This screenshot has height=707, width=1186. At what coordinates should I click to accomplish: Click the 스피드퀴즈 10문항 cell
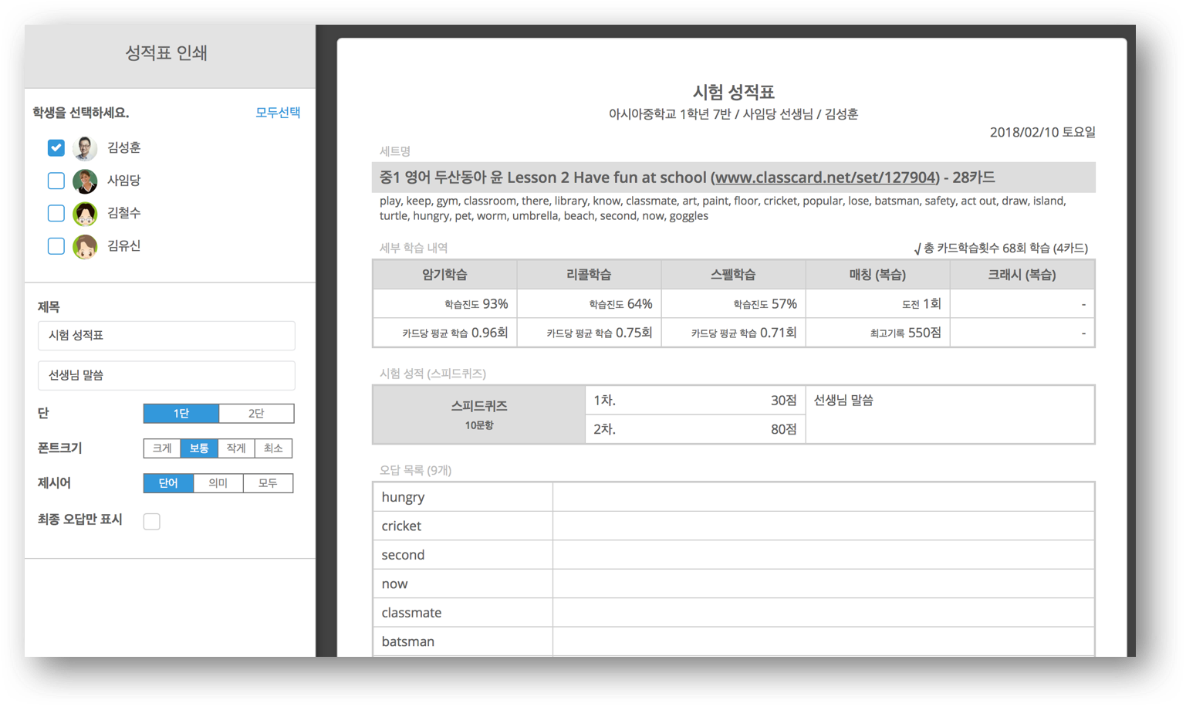(x=479, y=414)
